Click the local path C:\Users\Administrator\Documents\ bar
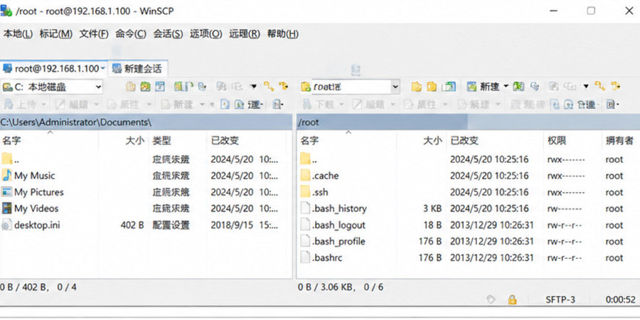 [146, 122]
